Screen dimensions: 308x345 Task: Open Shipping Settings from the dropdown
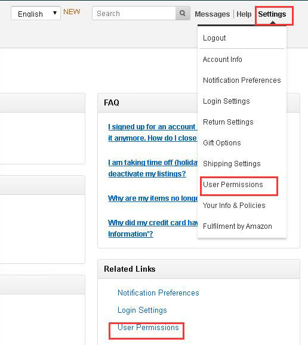(232, 164)
